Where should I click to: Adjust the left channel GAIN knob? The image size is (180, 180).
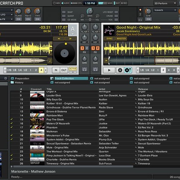tap(85, 59)
